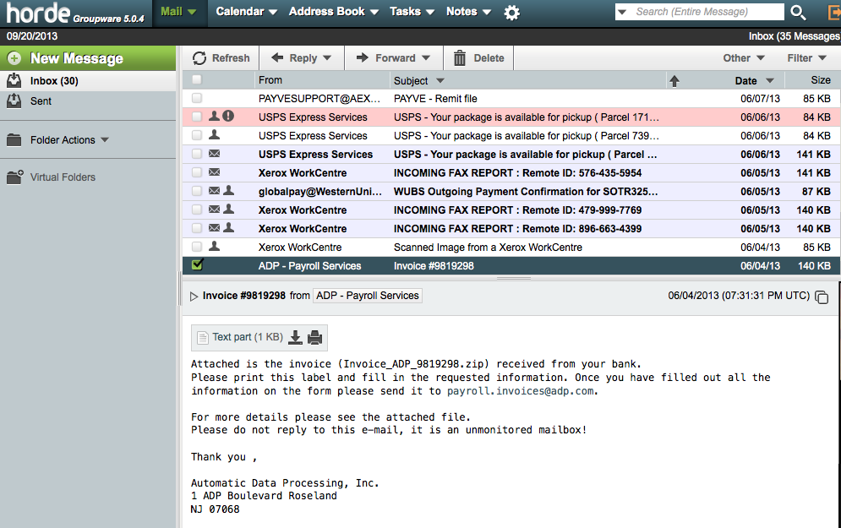The height and width of the screenshot is (528, 841).
Task: Click the Delete trash can icon
Action: [460, 58]
